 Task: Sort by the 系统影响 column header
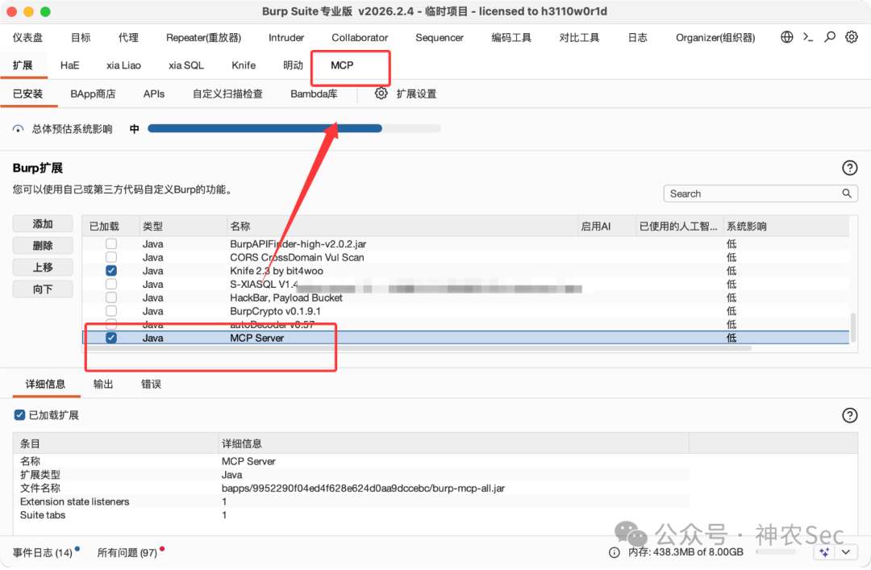(786, 226)
